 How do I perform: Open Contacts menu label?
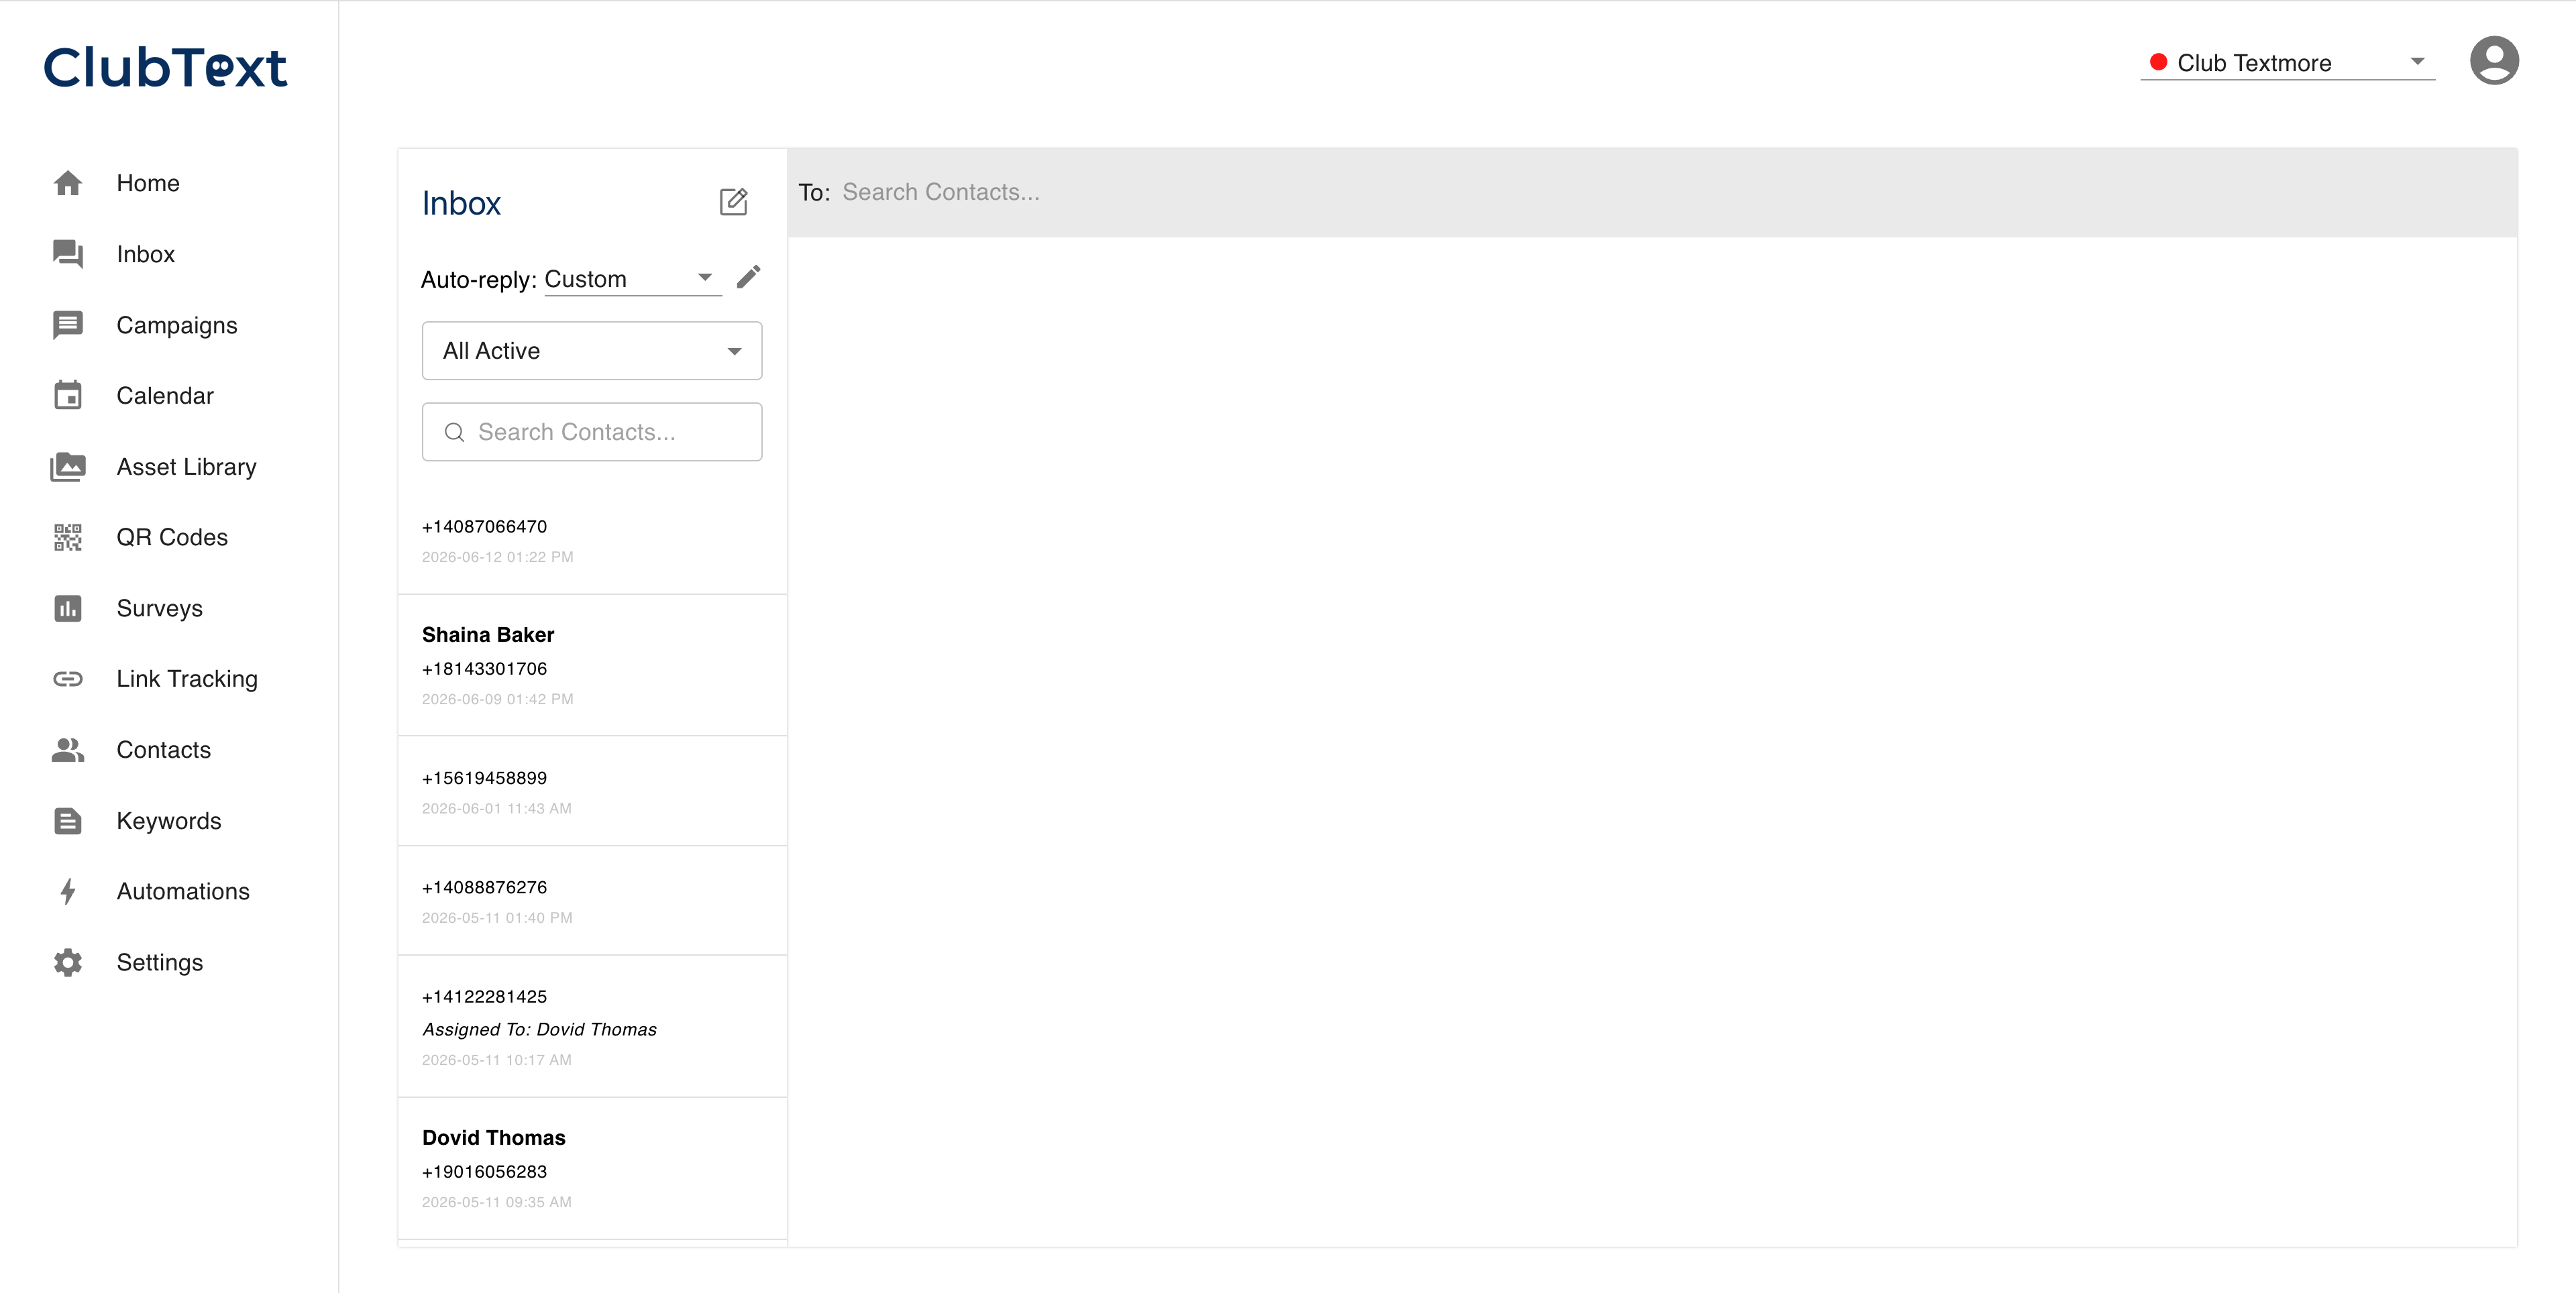point(164,750)
